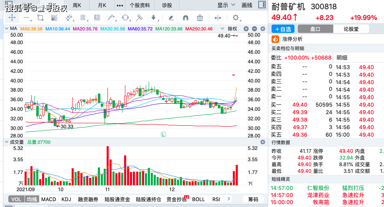
Task: Click the 买一 bid price 49.40
Action: click(x=300, y=105)
